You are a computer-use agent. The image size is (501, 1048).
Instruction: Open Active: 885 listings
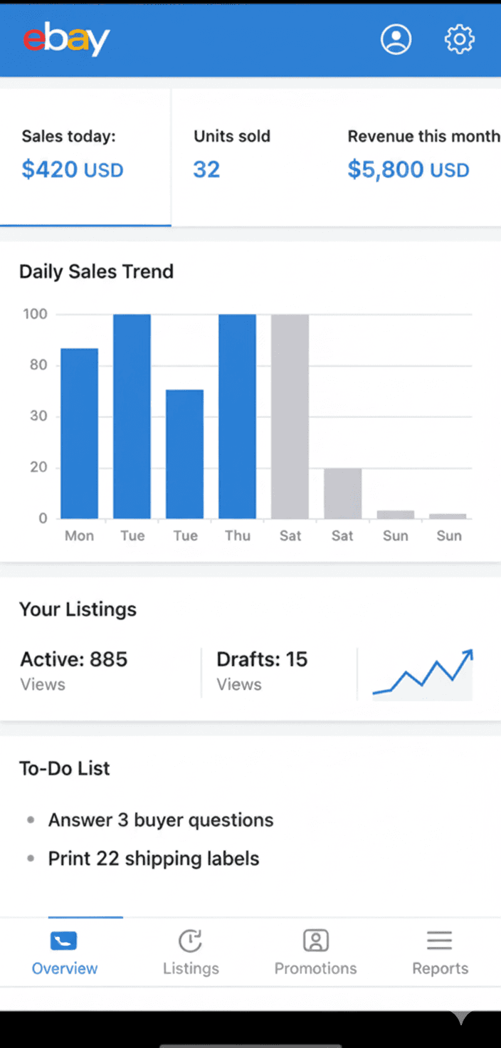pos(74,669)
